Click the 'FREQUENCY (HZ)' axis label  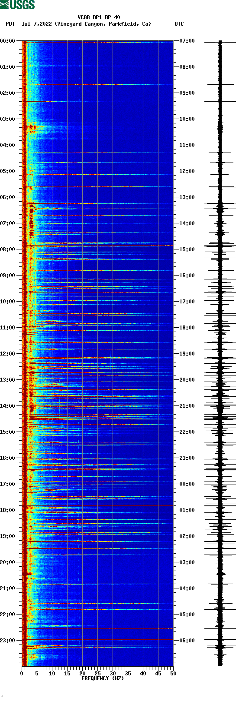(x=103, y=678)
